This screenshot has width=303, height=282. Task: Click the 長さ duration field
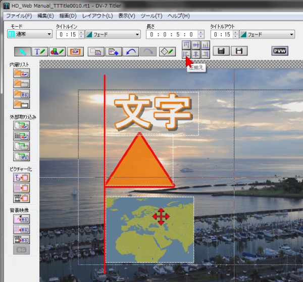point(172,35)
